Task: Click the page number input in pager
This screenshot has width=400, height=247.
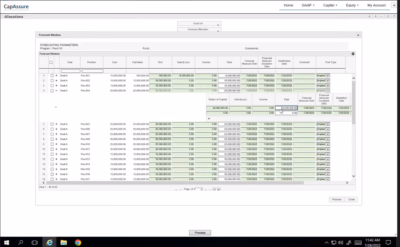Action: [199, 190]
